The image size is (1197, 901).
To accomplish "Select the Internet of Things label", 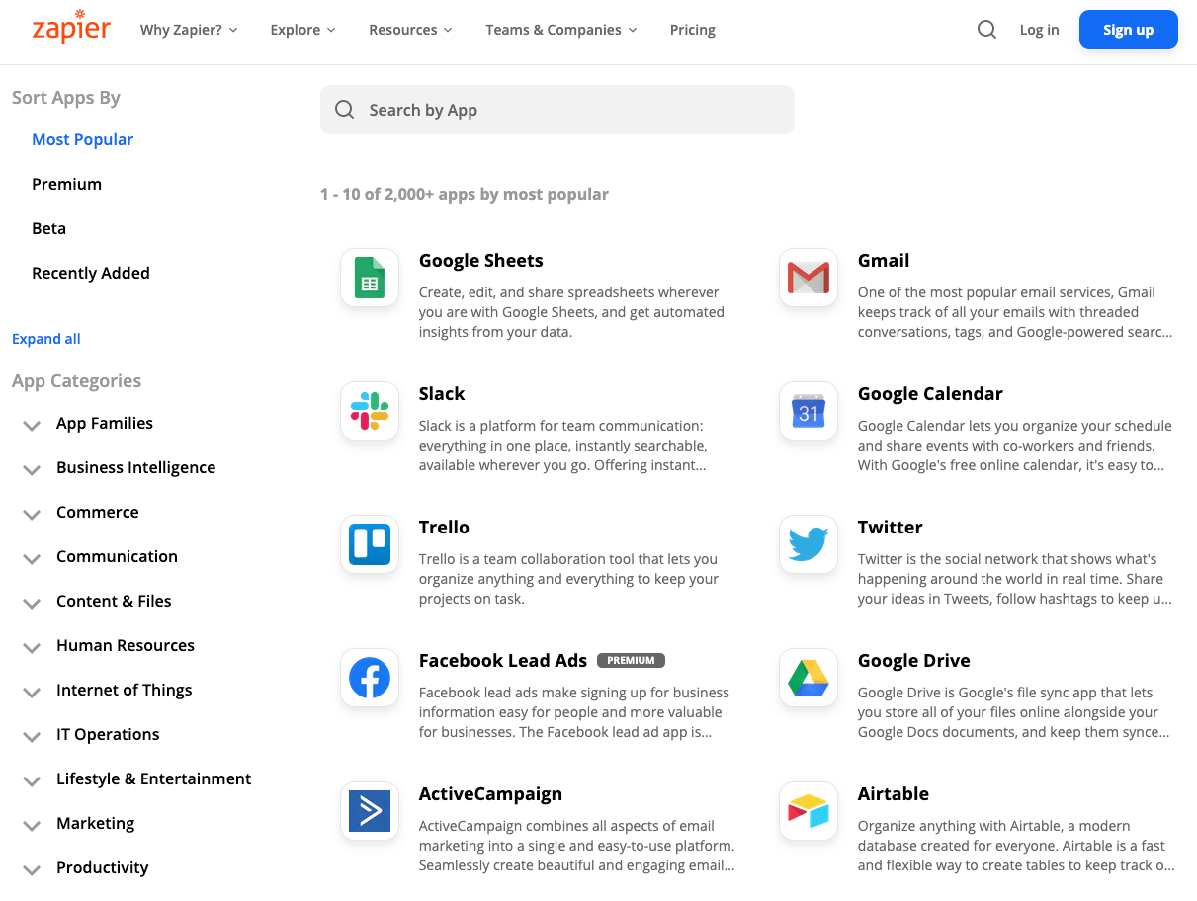I will [125, 690].
